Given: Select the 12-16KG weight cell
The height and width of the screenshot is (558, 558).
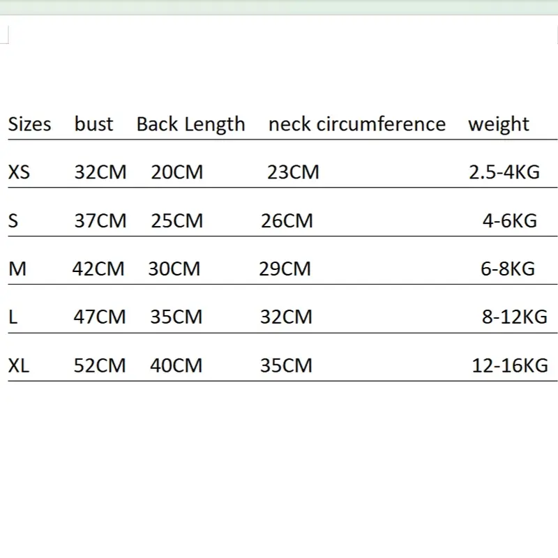Looking at the screenshot, I should [509, 365].
